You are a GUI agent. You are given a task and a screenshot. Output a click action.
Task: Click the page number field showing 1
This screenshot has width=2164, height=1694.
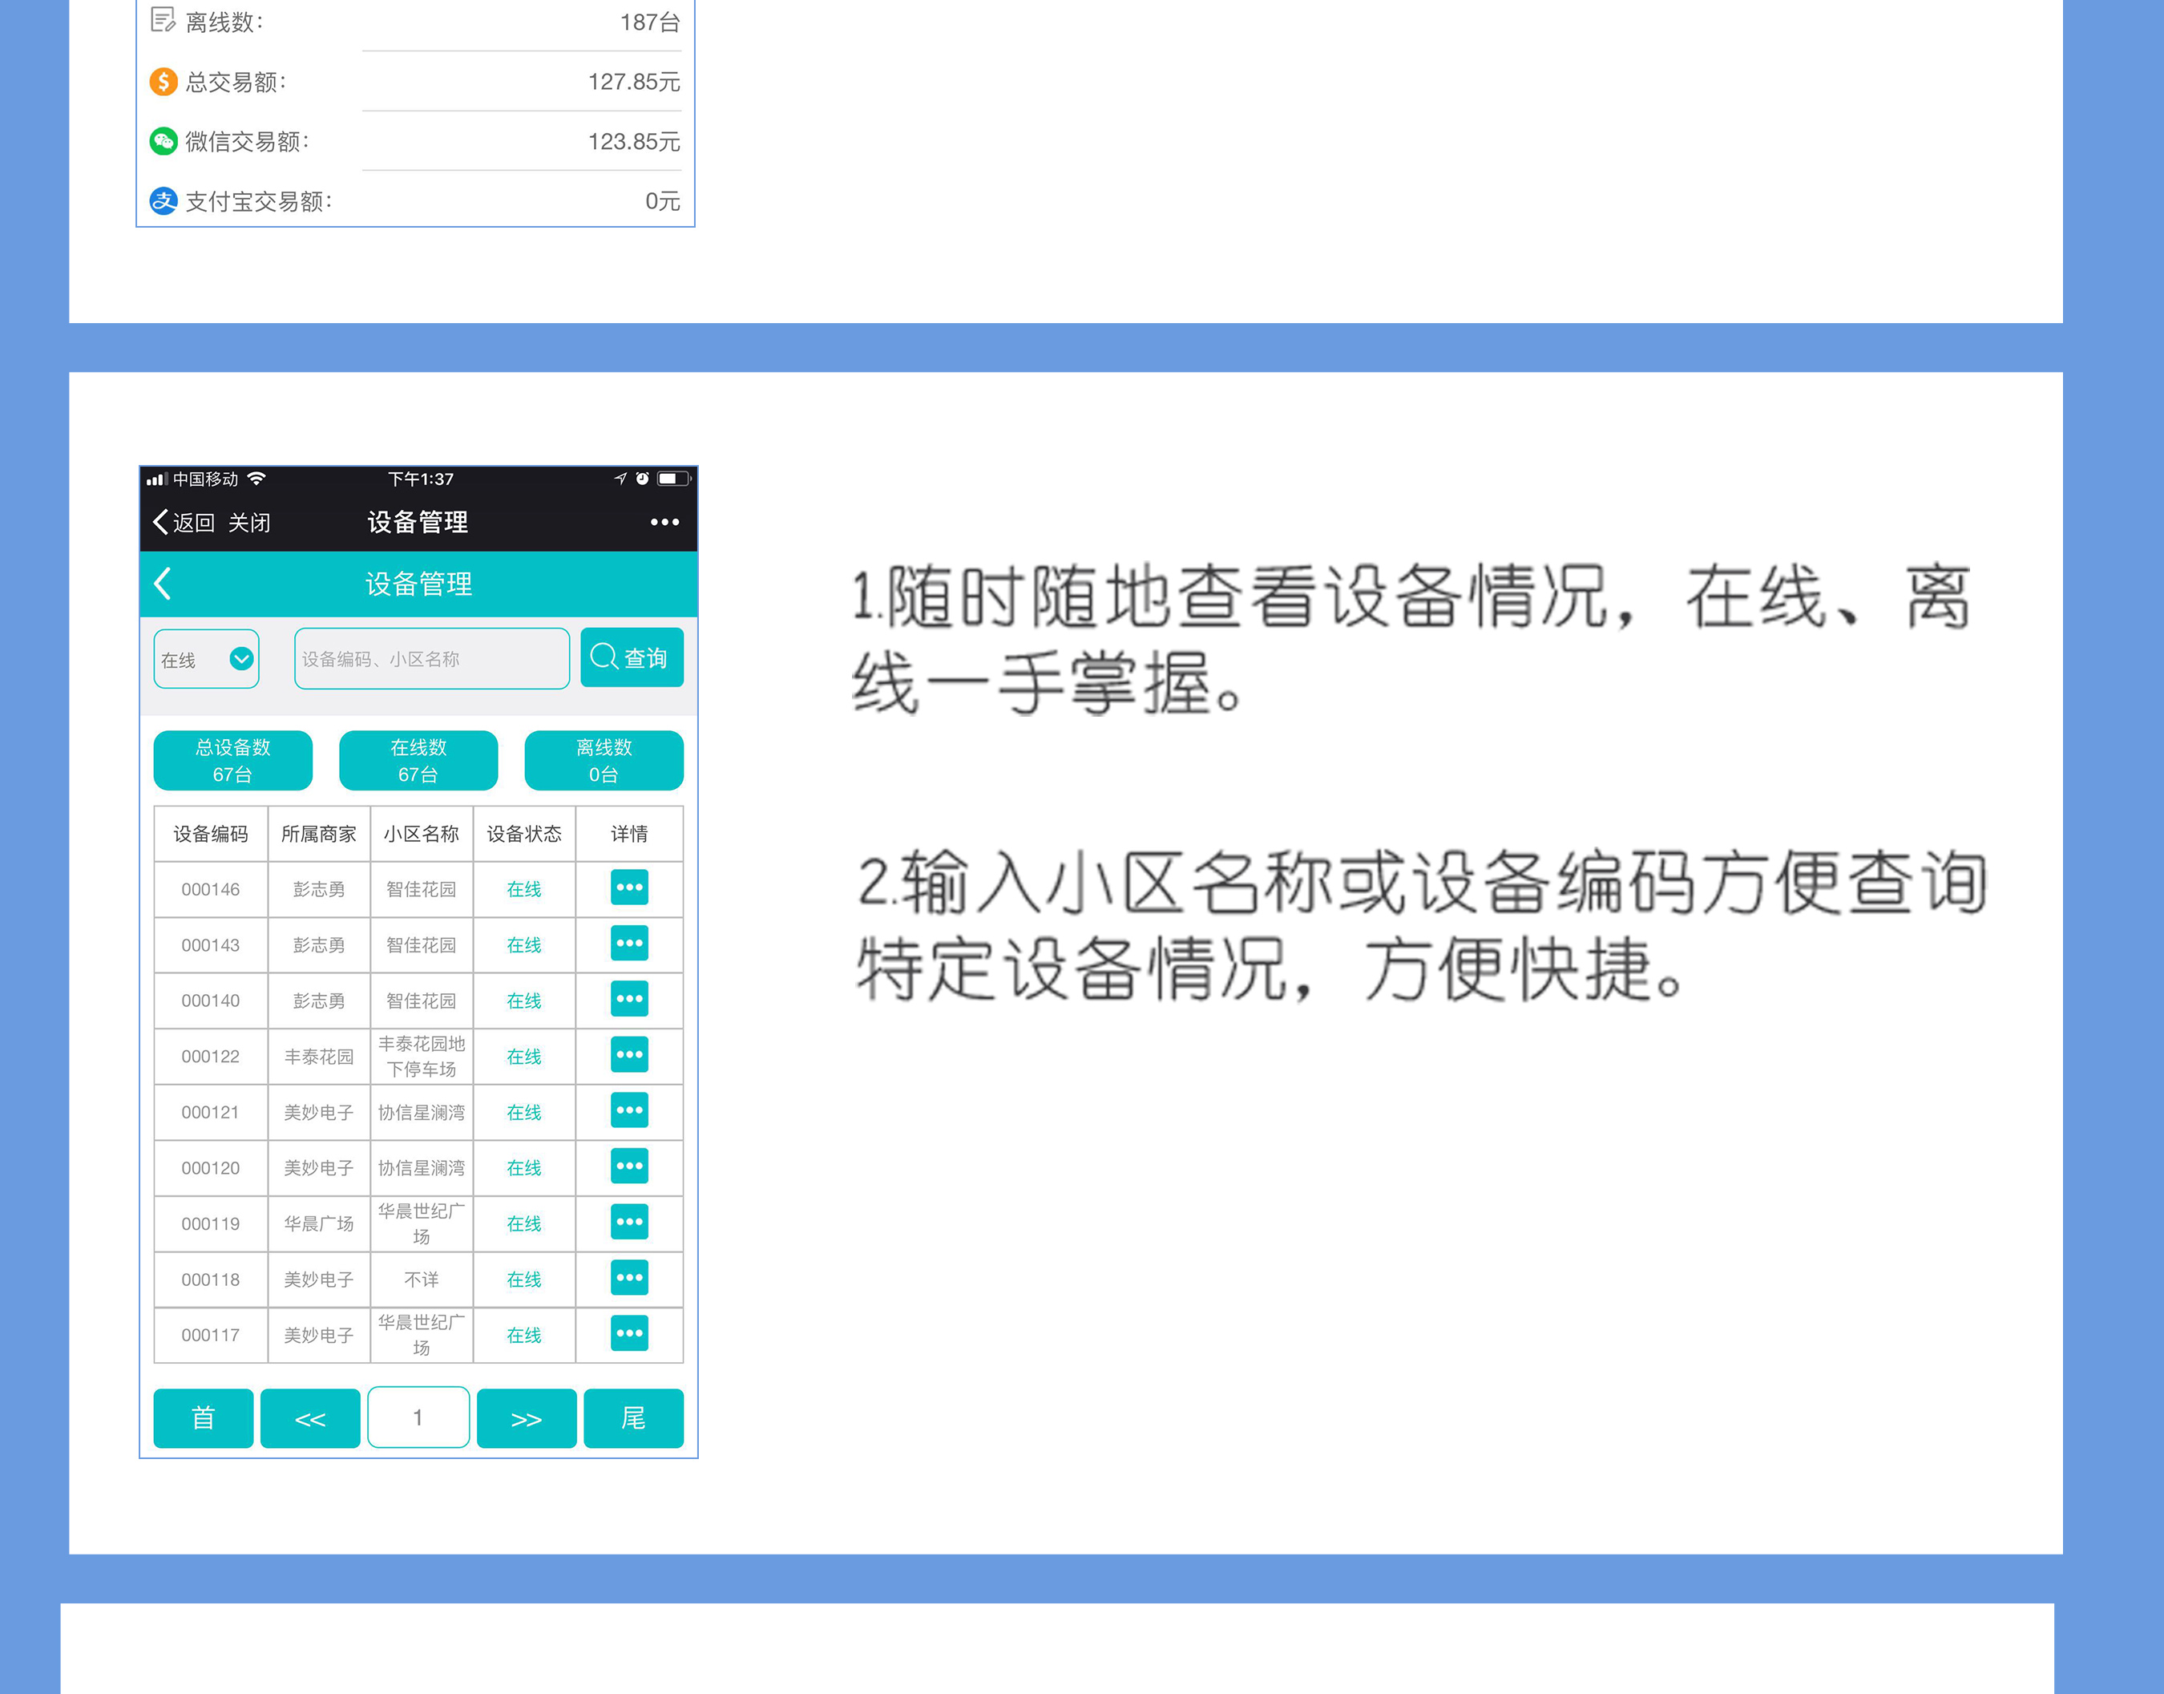coord(418,1417)
